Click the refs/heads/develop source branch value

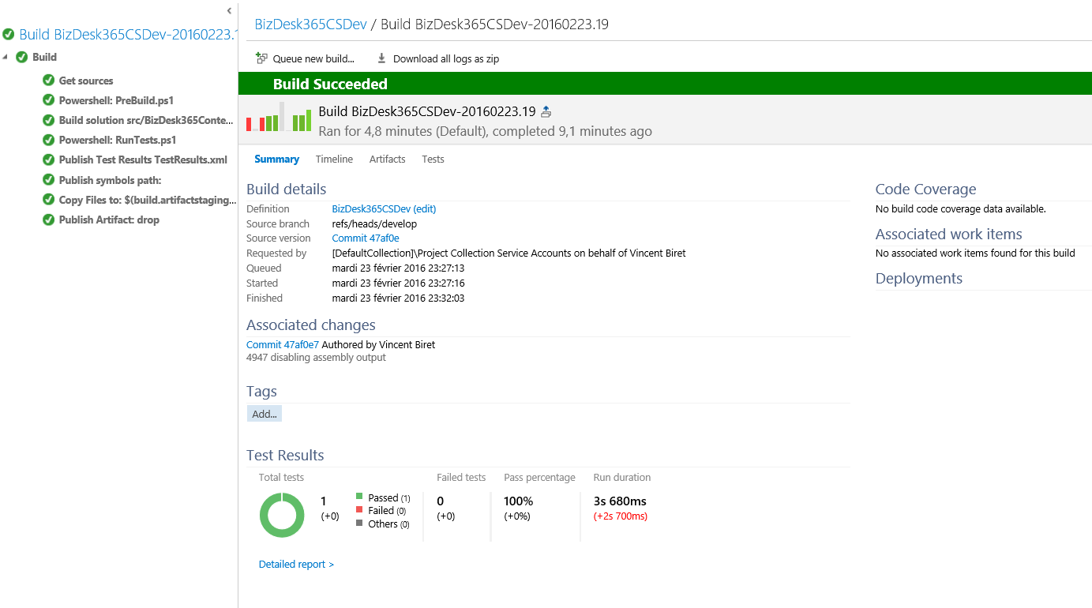point(374,224)
